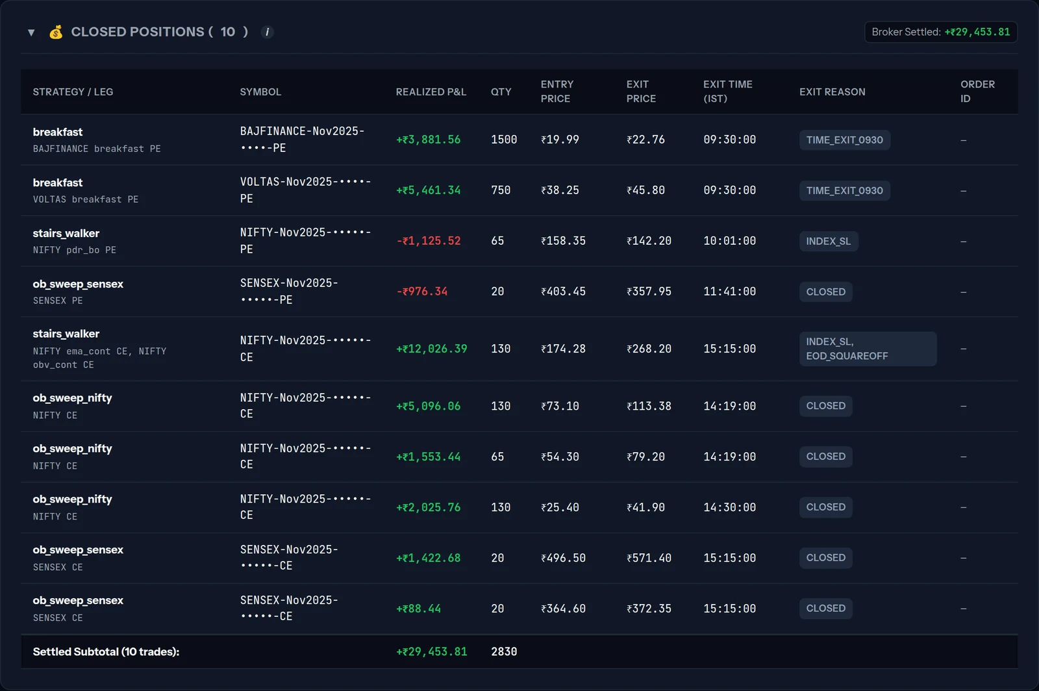Viewport: 1039px width, 691px height.
Task: Click TIME_EXIT_0930 tag in BAJFINANCE row
Action: (x=844, y=140)
